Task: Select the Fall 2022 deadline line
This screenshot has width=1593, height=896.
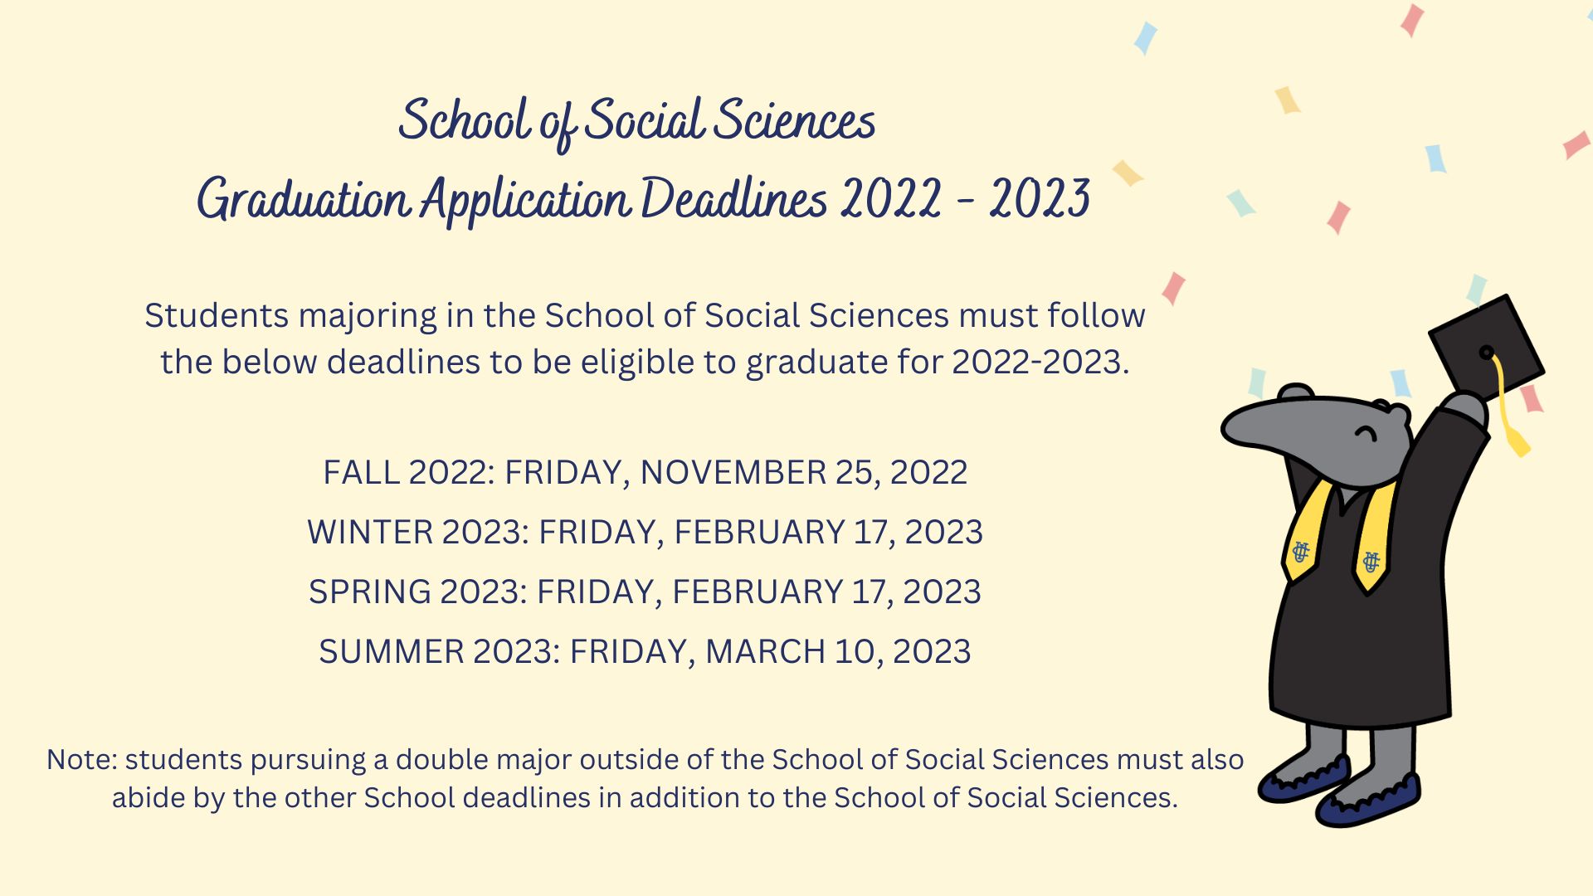Action: point(645,472)
